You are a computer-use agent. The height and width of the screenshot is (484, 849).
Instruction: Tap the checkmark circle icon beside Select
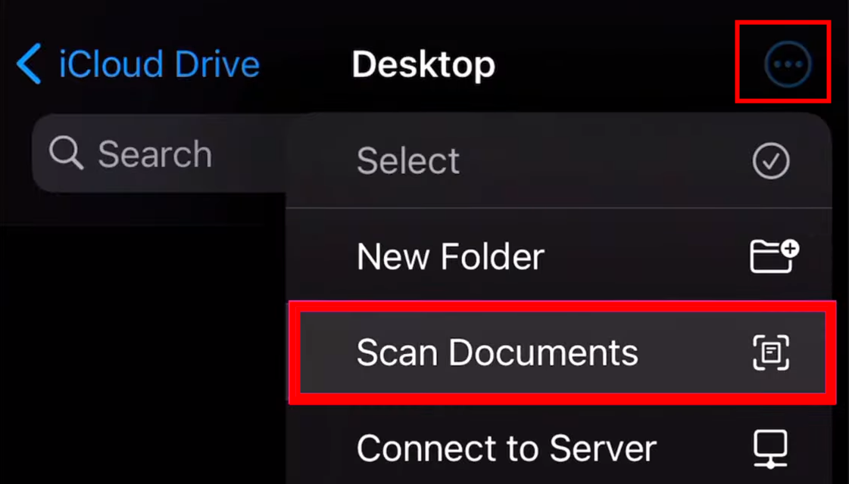(770, 160)
